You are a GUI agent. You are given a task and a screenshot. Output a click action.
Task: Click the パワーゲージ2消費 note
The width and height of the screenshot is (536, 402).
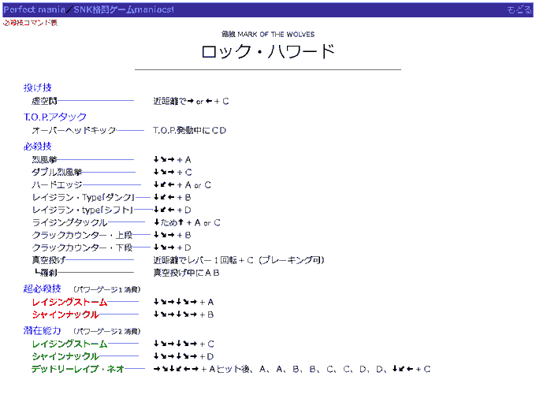click(107, 332)
